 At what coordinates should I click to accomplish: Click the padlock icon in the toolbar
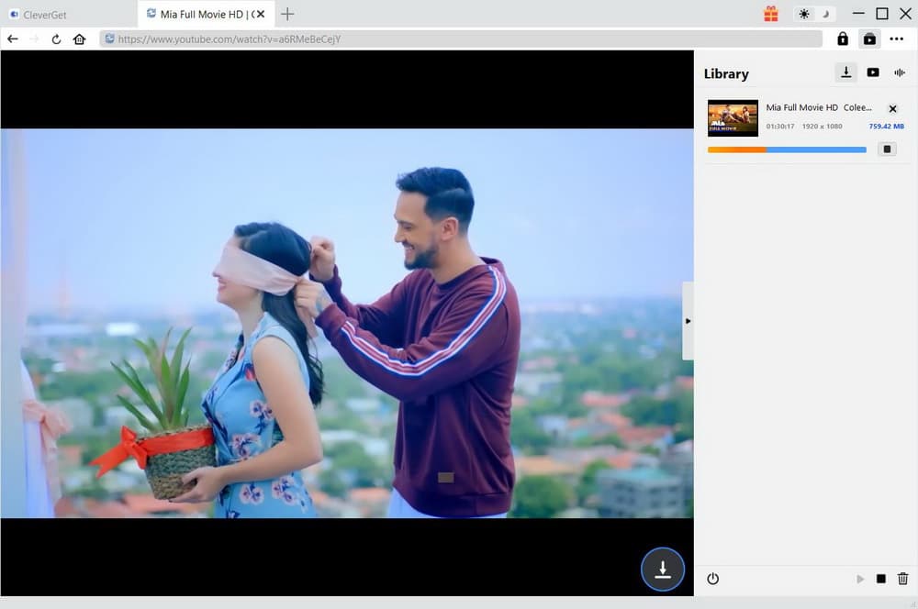coord(843,39)
